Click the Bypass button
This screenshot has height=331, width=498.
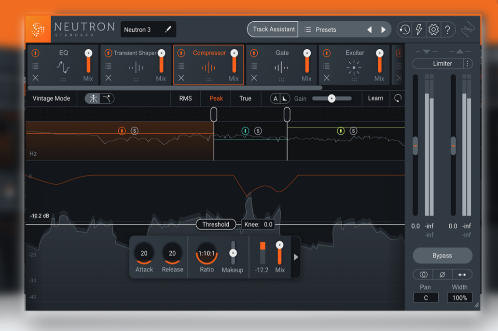click(x=442, y=255)
